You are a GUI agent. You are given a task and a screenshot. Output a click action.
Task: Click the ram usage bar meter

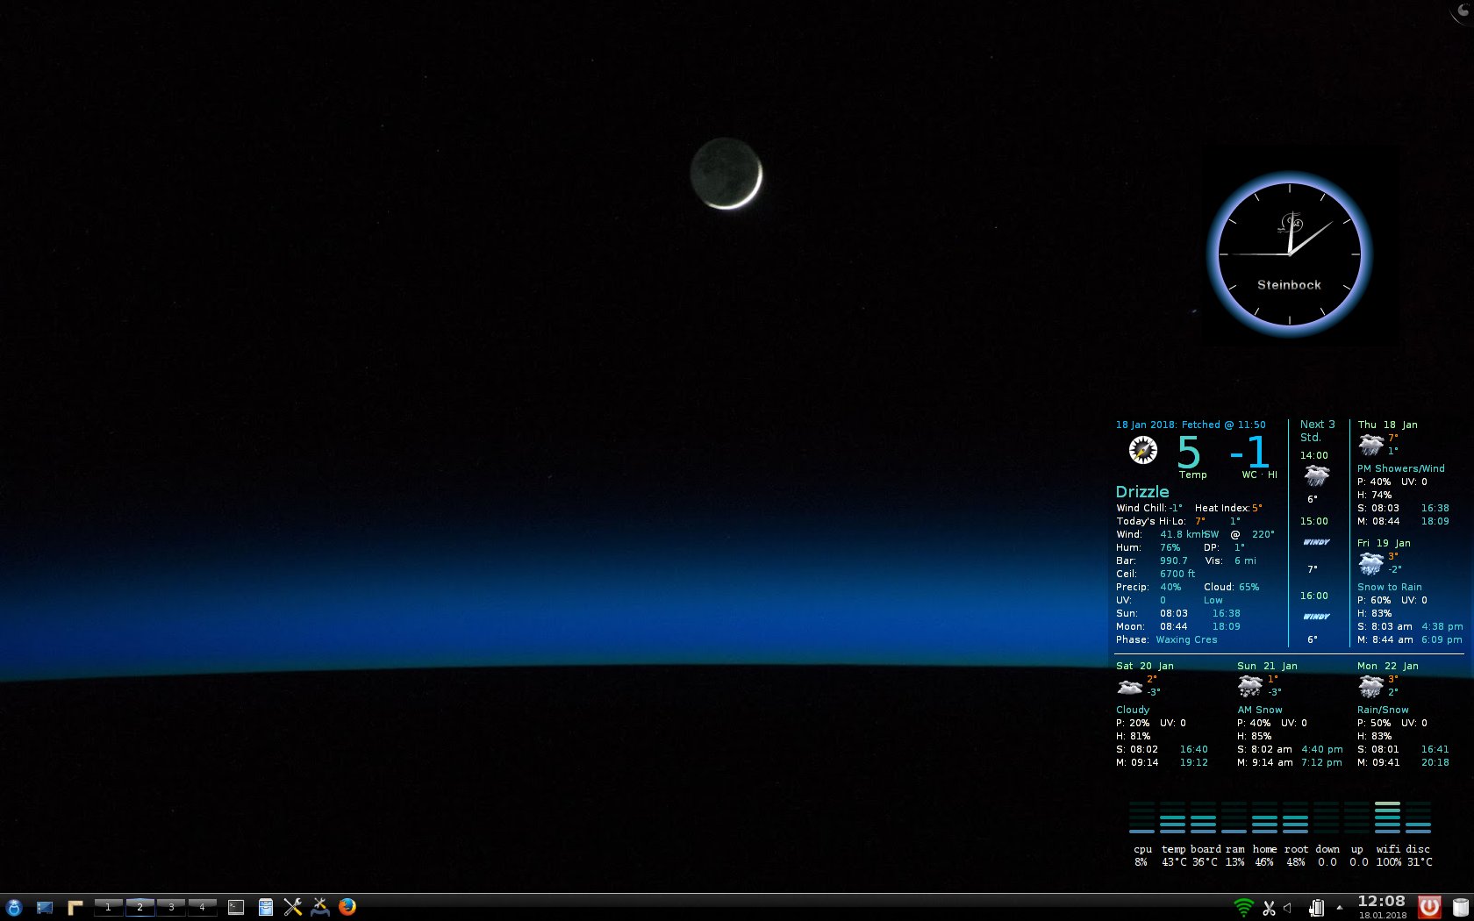tap(1234, 817)
